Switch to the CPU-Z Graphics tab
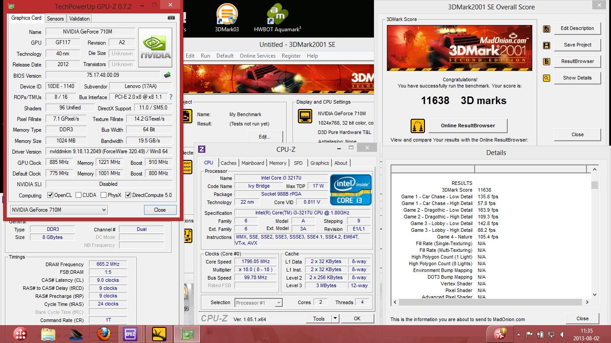Screen dimensions: 611x343 point(320,163)
